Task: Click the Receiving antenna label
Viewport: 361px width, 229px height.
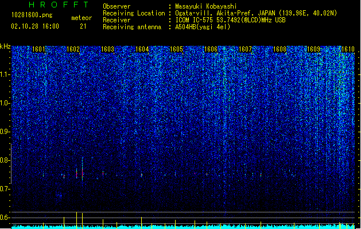Action: pos(132,27)
